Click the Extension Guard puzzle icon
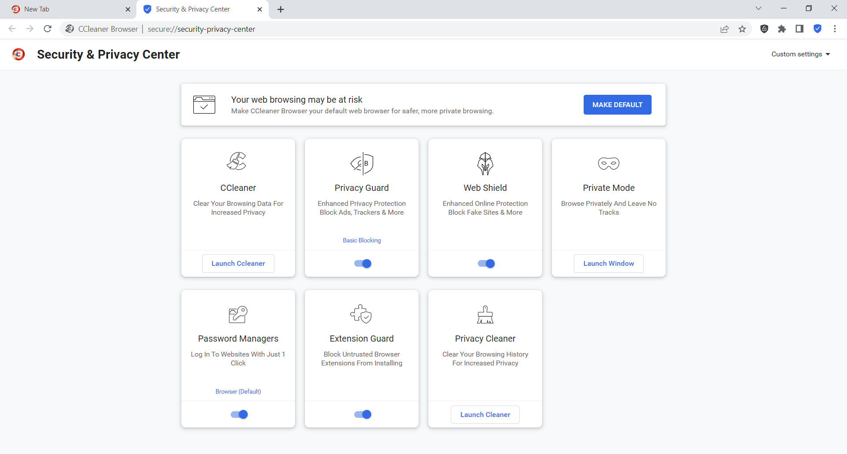 (x=361, y=314)
